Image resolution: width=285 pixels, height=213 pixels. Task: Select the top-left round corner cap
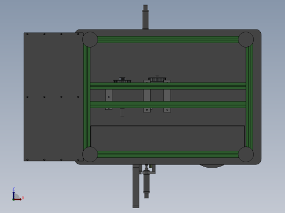click(90, 39)
